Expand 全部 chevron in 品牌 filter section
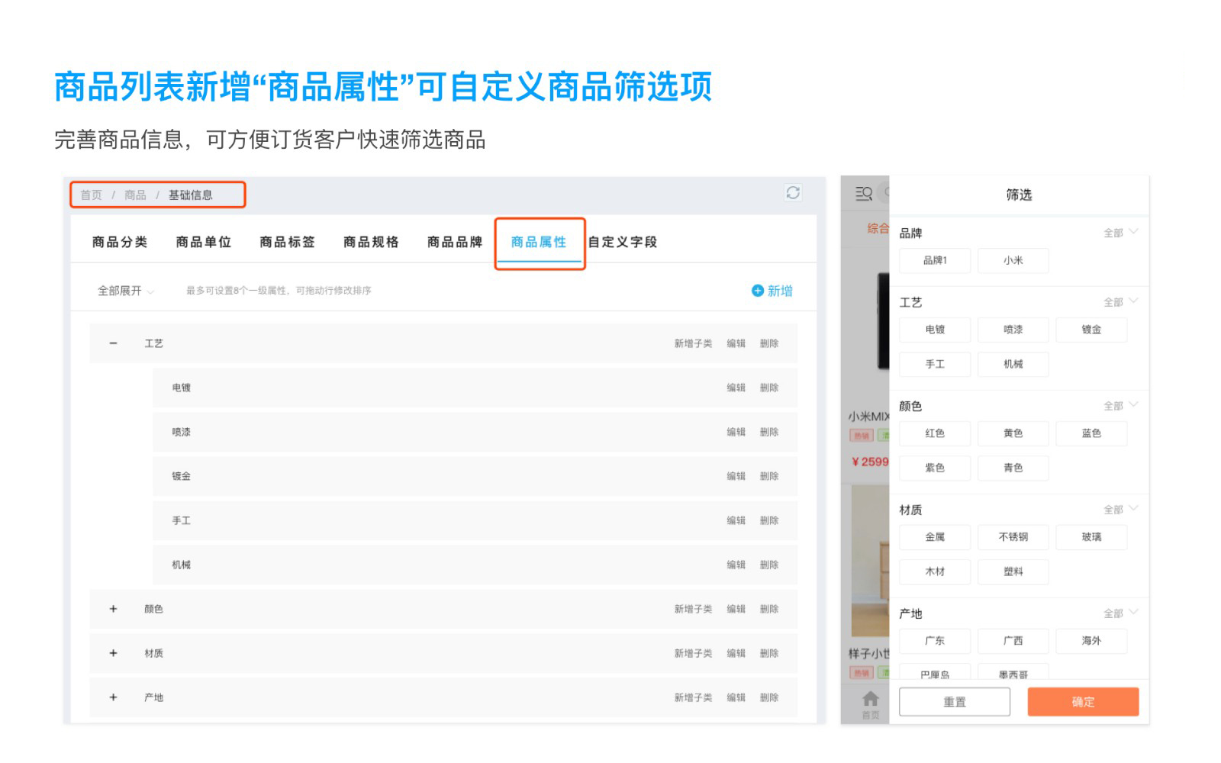Image resolution: width=1221 pixels, height=763 pixels. pos(1133,232)
